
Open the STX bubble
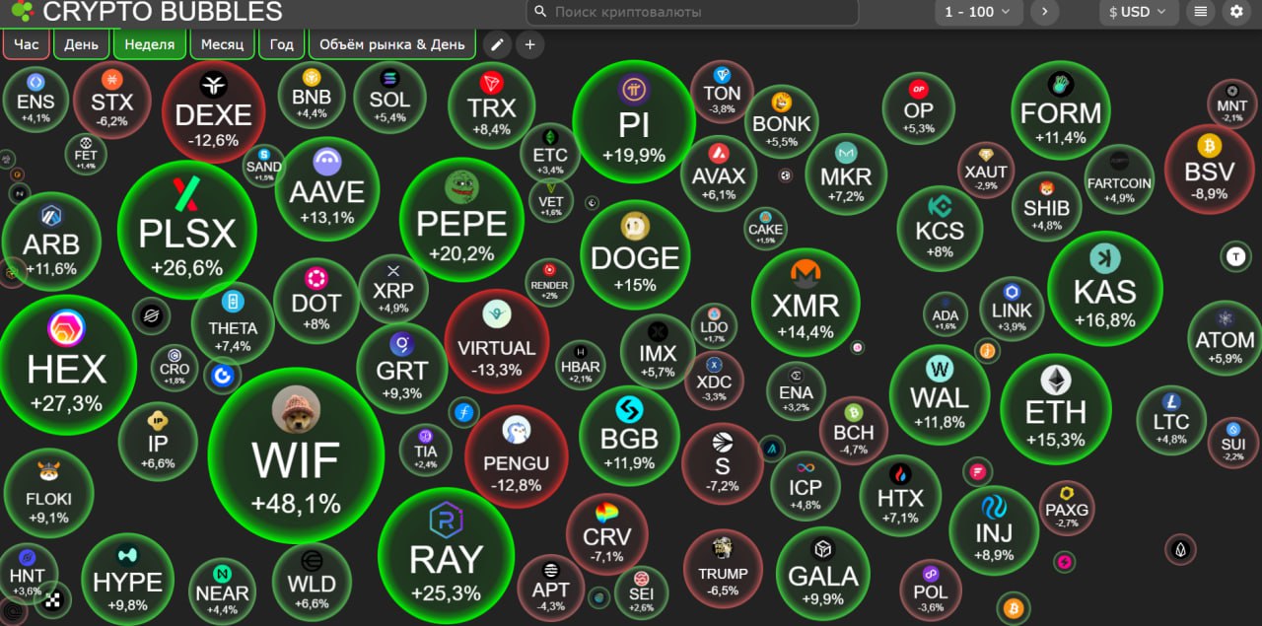[x=111, y=101]
